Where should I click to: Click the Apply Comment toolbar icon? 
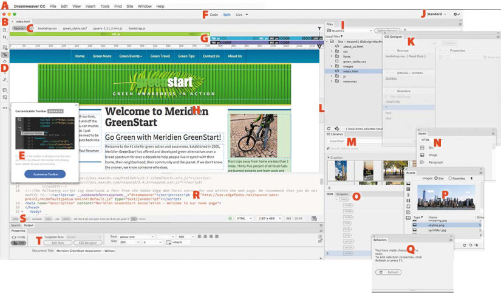[5, 90]
